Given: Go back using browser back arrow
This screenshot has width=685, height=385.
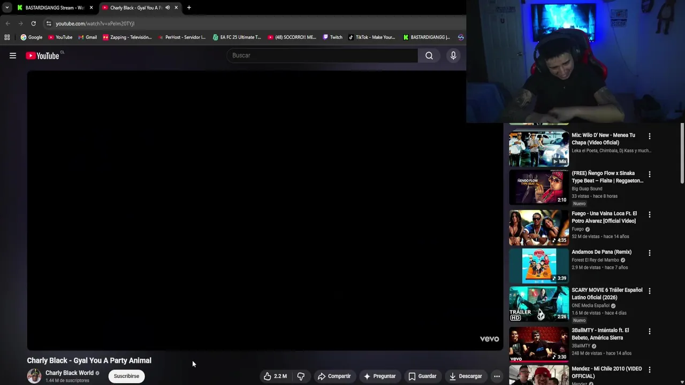Looking at the screenshot, I should 7,24.
